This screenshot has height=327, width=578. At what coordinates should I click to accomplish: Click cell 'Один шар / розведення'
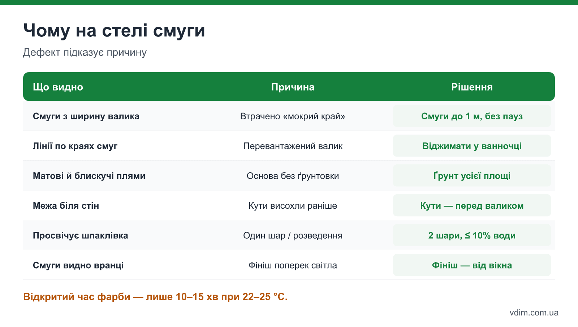pos(293,235)
